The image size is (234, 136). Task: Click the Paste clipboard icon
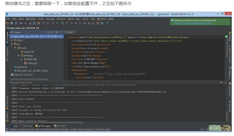(39, 23)
